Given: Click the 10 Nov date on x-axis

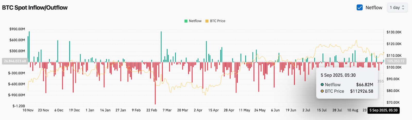Looking at the screenshot, I should click(x=28, y=110).
